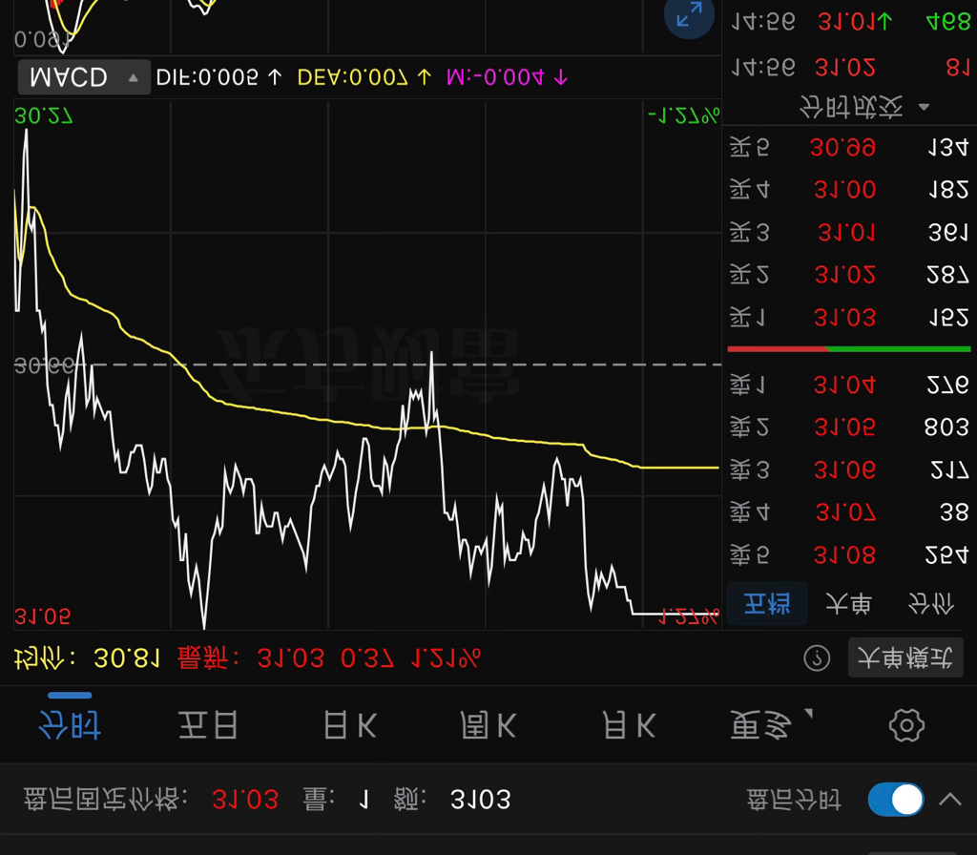Collapse panel with chevron beside 盘后分时 switch

click(x=950, y=799)
